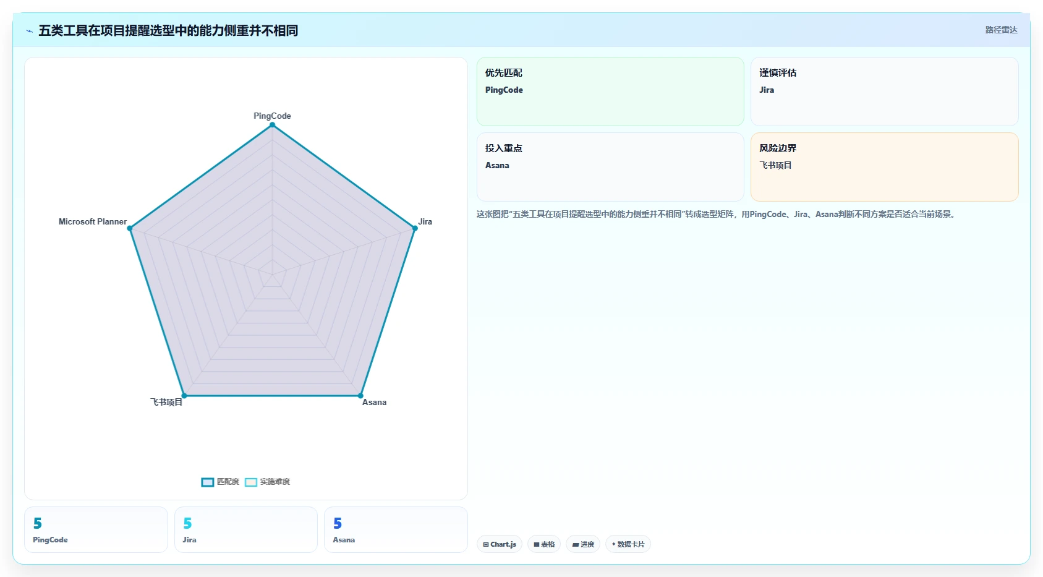The height and width of the screenshot is (577, 1043).
Task: Click the Jira score stat card
Action: pos(246,529)
